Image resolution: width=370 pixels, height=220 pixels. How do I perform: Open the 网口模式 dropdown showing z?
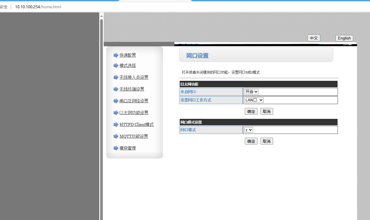[248, 130]
